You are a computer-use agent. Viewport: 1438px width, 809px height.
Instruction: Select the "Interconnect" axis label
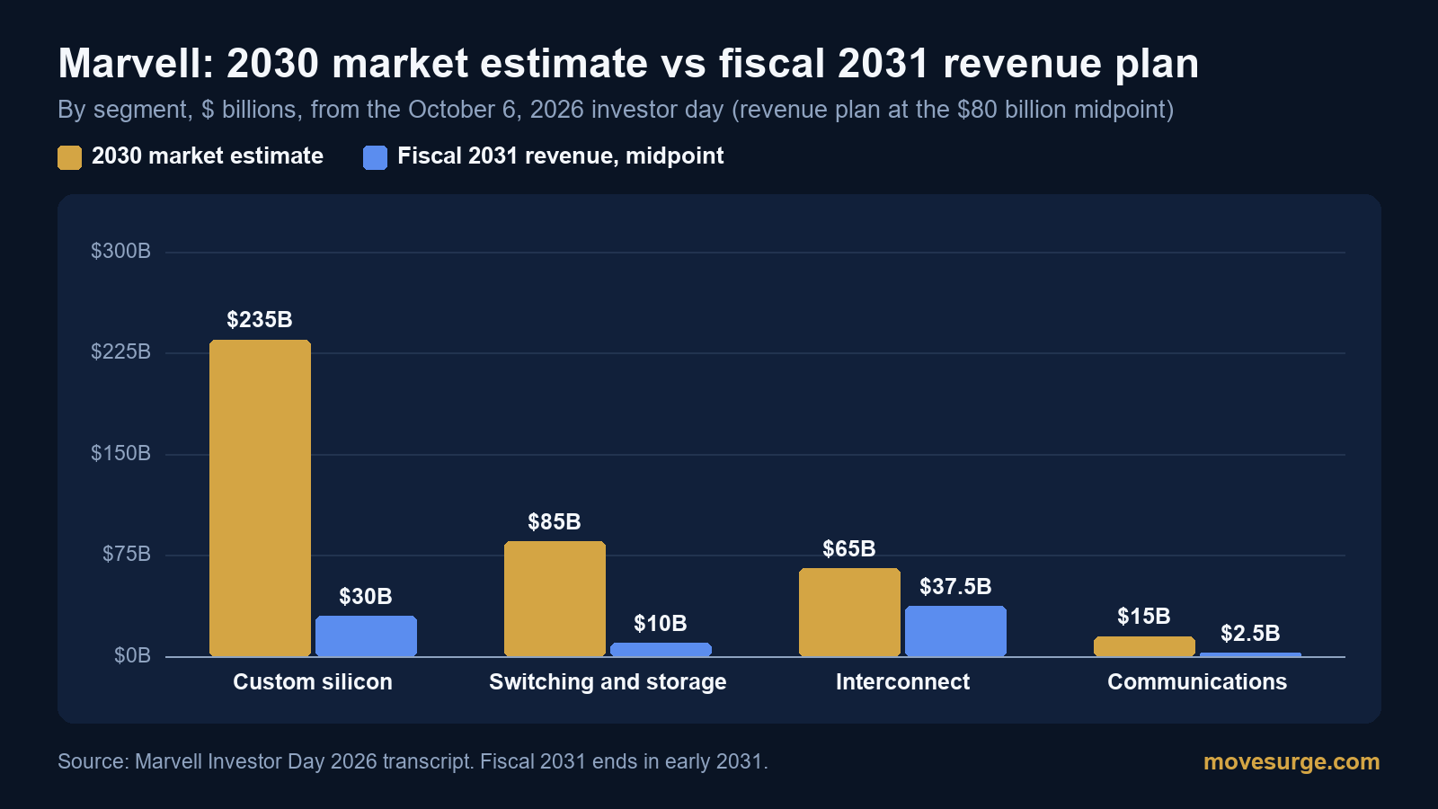[902, 682]
